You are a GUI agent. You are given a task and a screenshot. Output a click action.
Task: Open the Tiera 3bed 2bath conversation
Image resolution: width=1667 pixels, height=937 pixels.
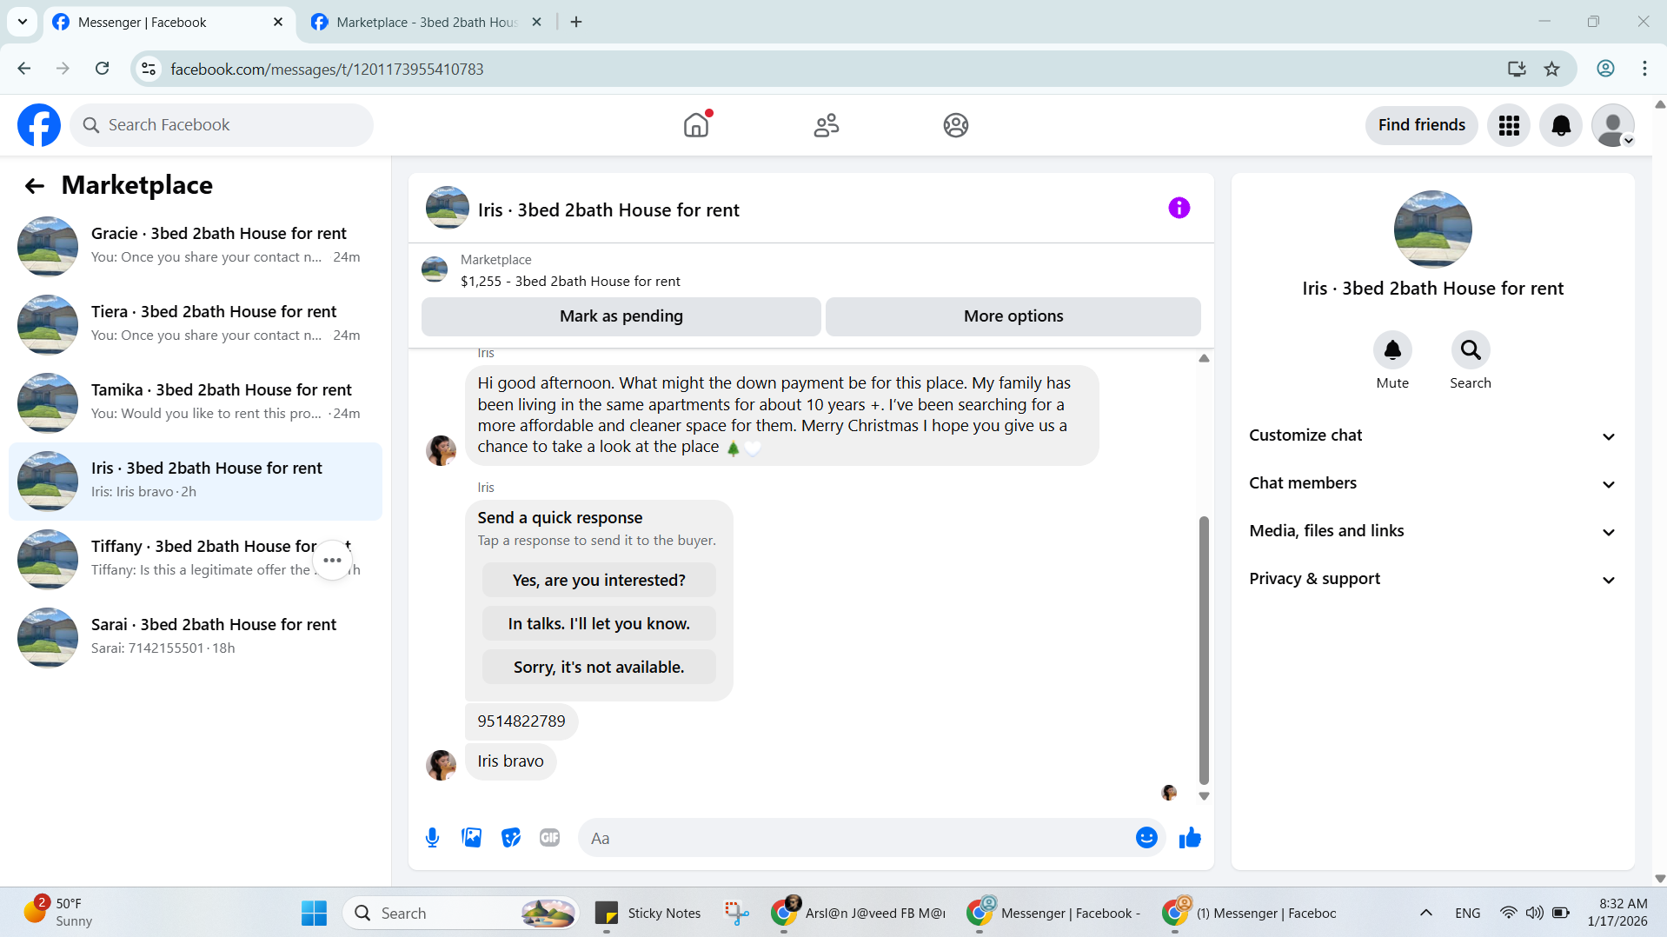(196, 323)
